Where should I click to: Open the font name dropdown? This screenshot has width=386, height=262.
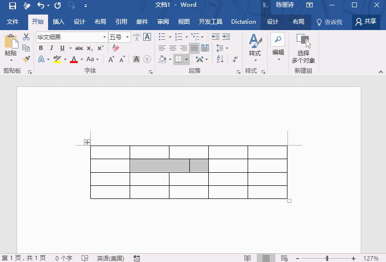coord(104,37)
